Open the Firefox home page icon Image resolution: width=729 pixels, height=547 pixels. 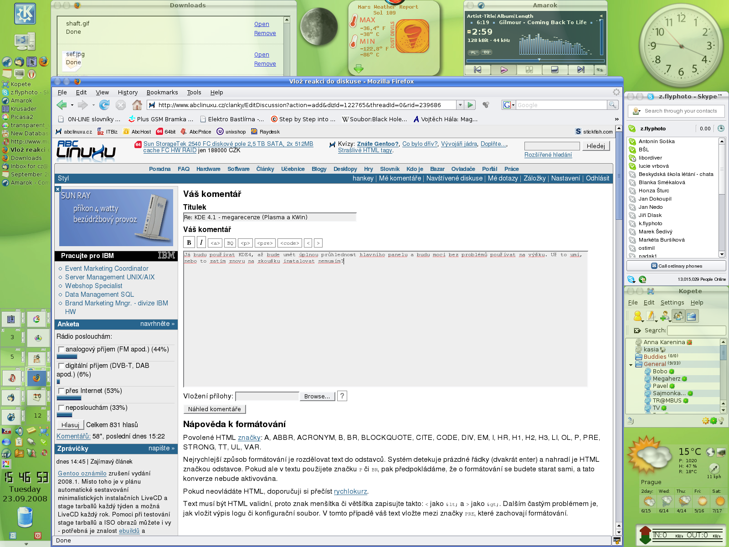pos(137,105)
